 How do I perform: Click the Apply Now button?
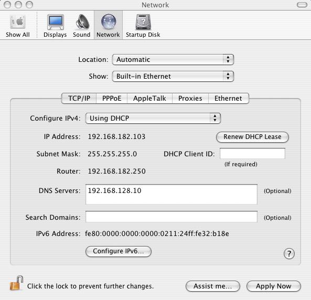coord(274,286)
